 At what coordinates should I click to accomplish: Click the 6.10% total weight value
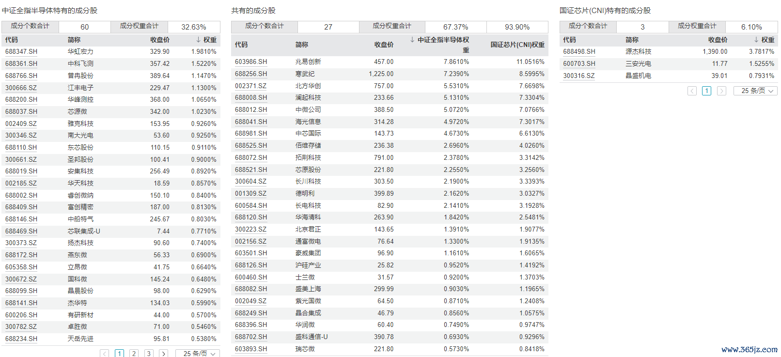point(751,27)
